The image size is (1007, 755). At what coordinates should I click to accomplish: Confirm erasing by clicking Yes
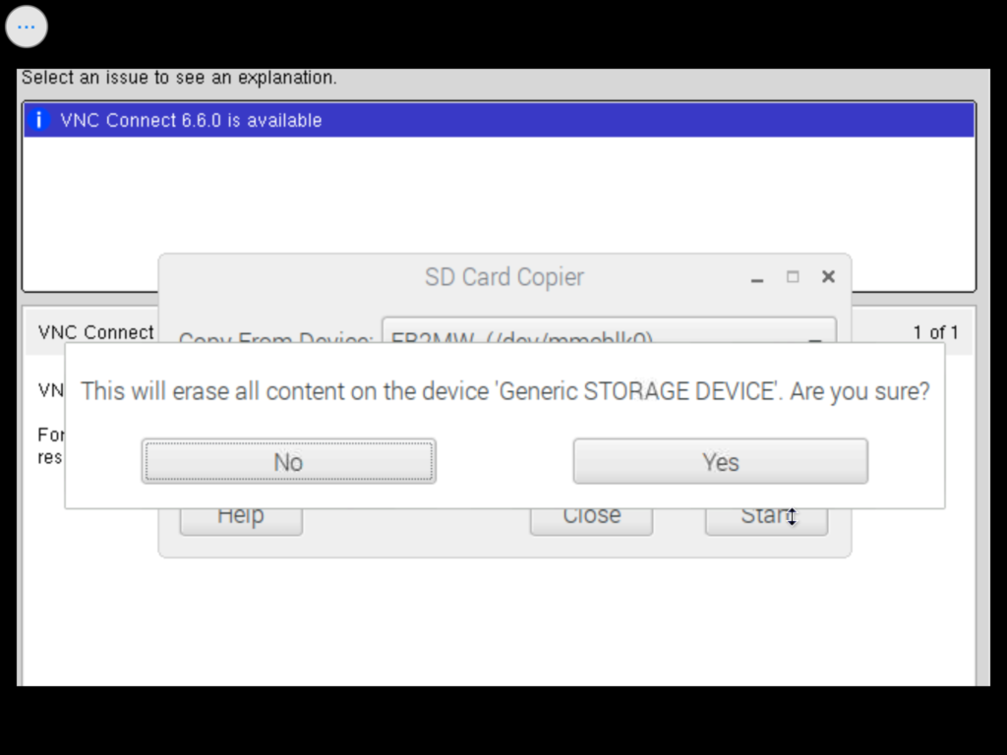(x=720, y=462)
